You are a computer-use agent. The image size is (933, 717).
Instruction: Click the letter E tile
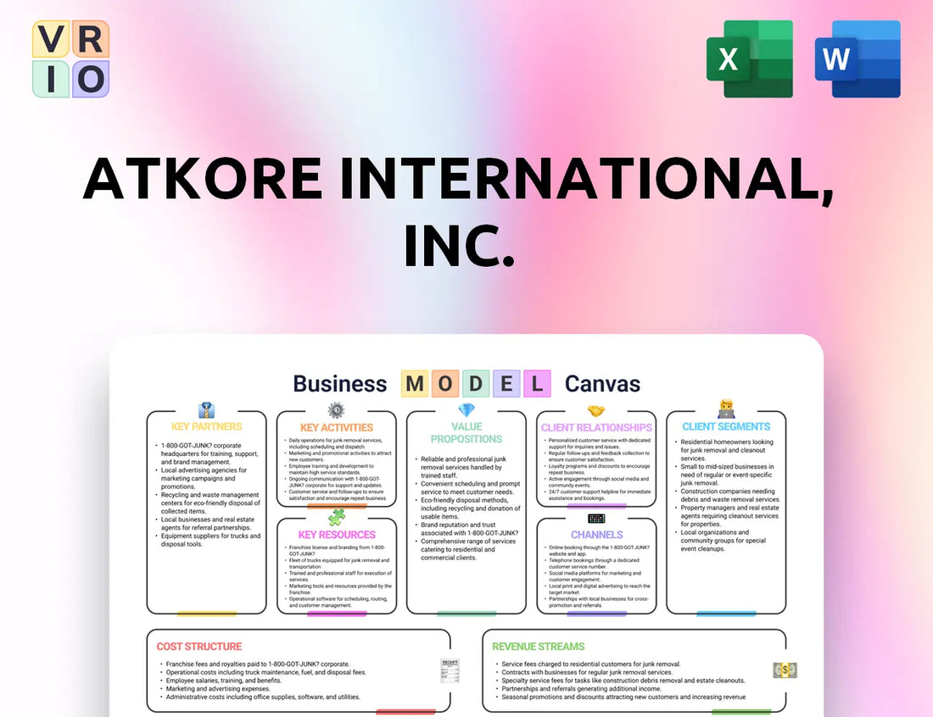(x=506, y=384)
